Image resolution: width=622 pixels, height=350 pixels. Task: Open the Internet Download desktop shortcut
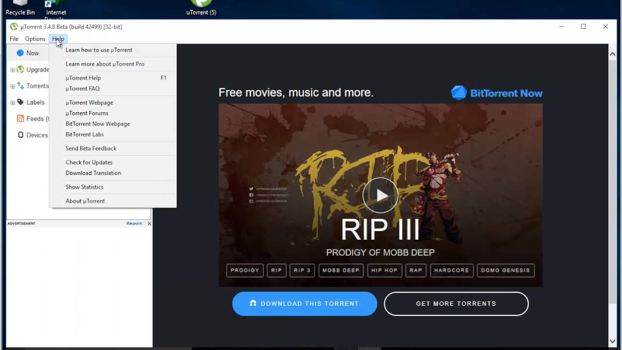click(55, 10)
